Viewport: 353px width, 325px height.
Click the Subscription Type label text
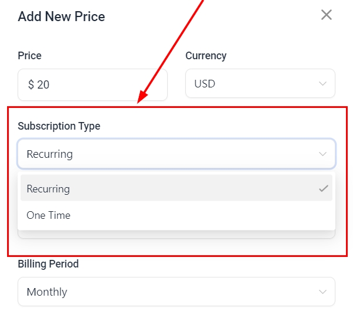59,126
